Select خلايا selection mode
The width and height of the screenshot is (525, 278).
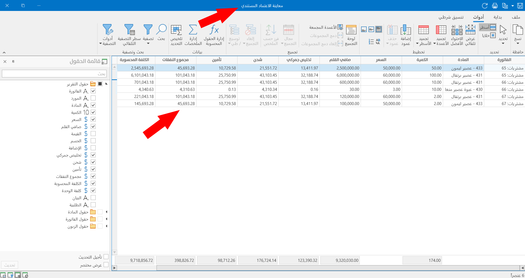tap(489, 35)
